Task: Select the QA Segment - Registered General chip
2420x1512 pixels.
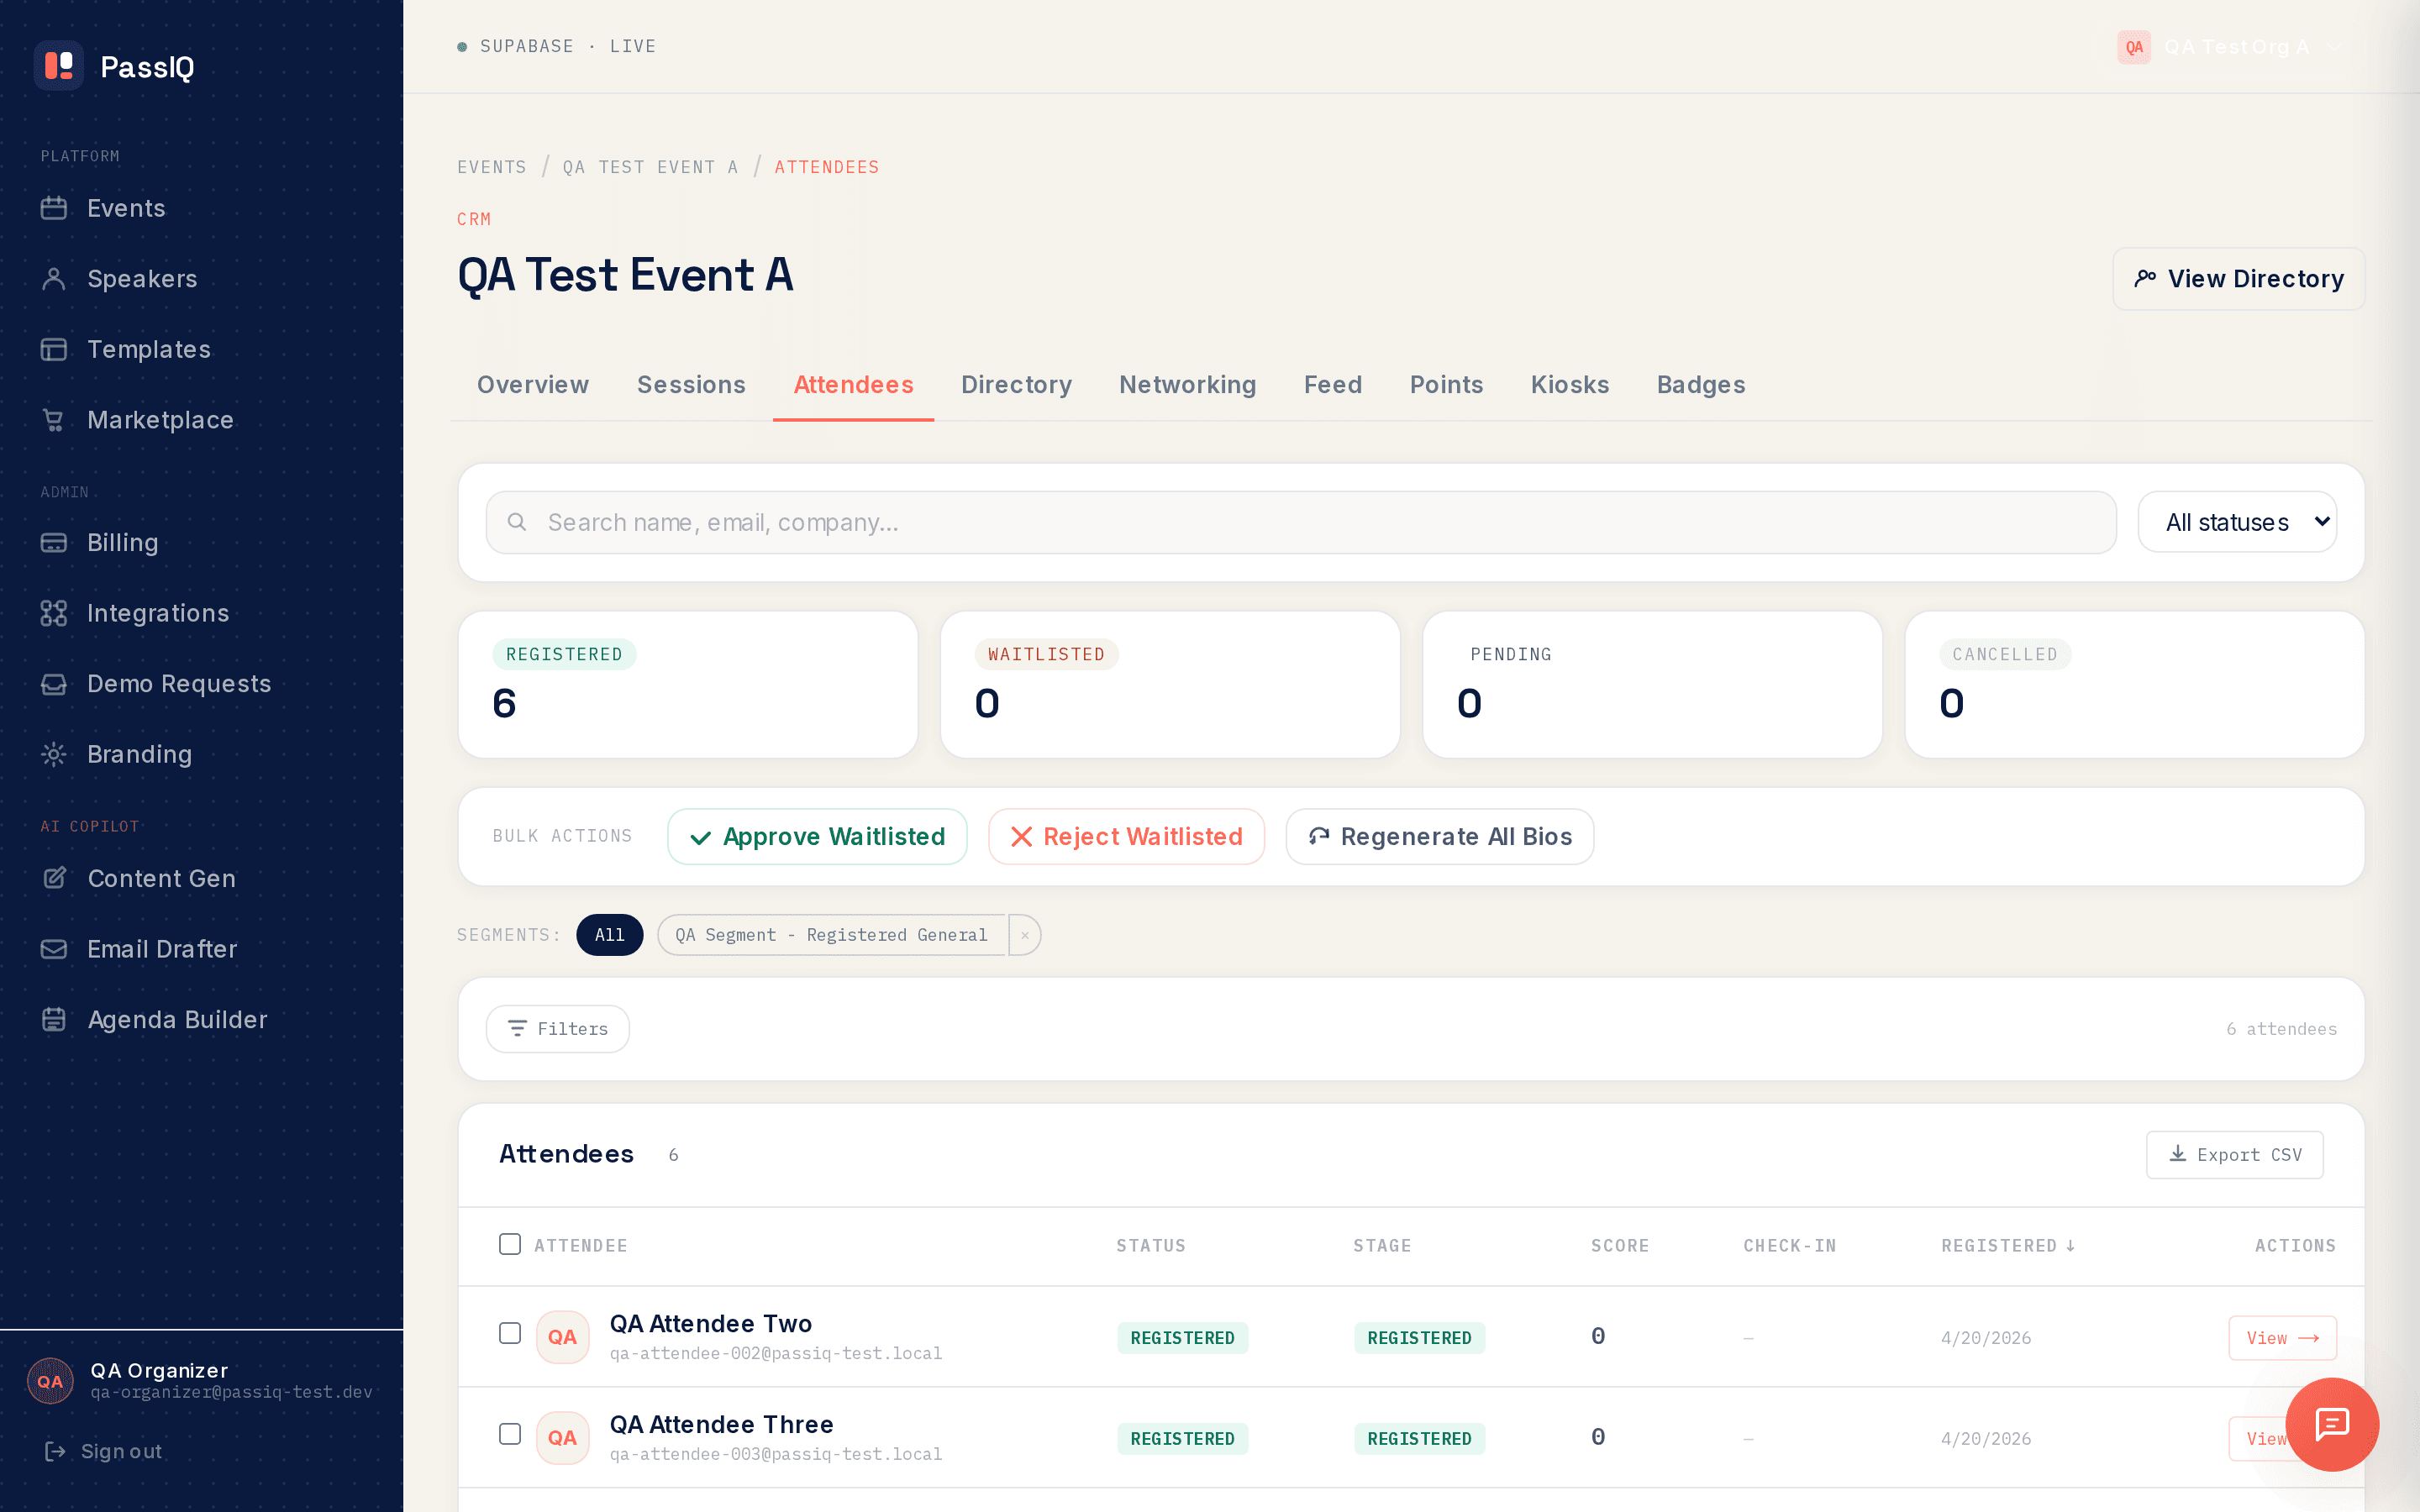Action: (x=831, y=935)
